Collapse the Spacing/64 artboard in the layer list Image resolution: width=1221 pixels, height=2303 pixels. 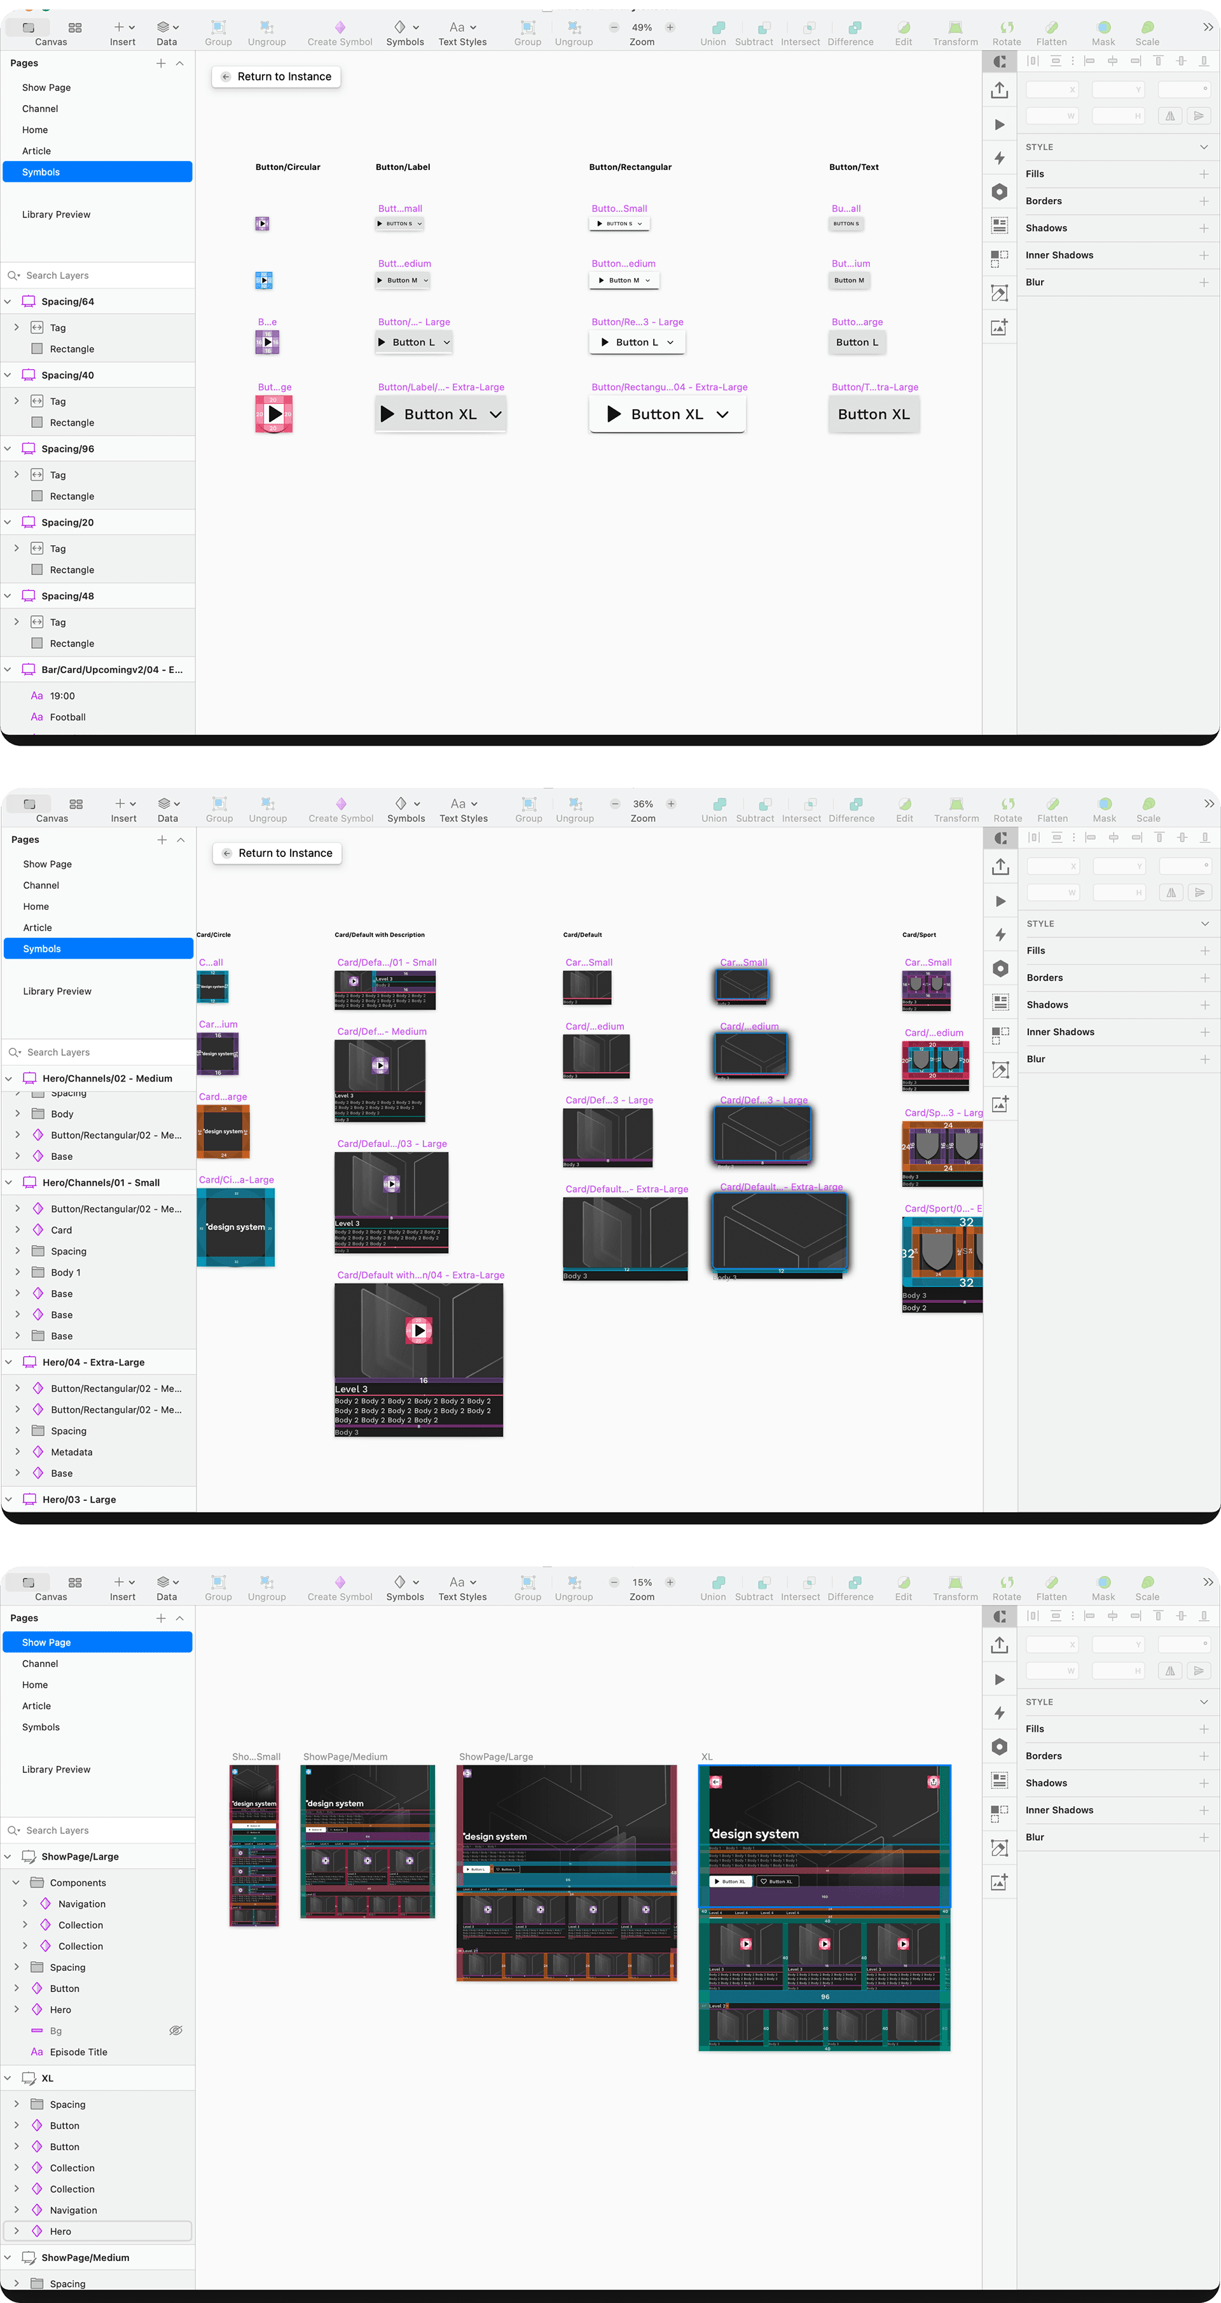[8, 302]
